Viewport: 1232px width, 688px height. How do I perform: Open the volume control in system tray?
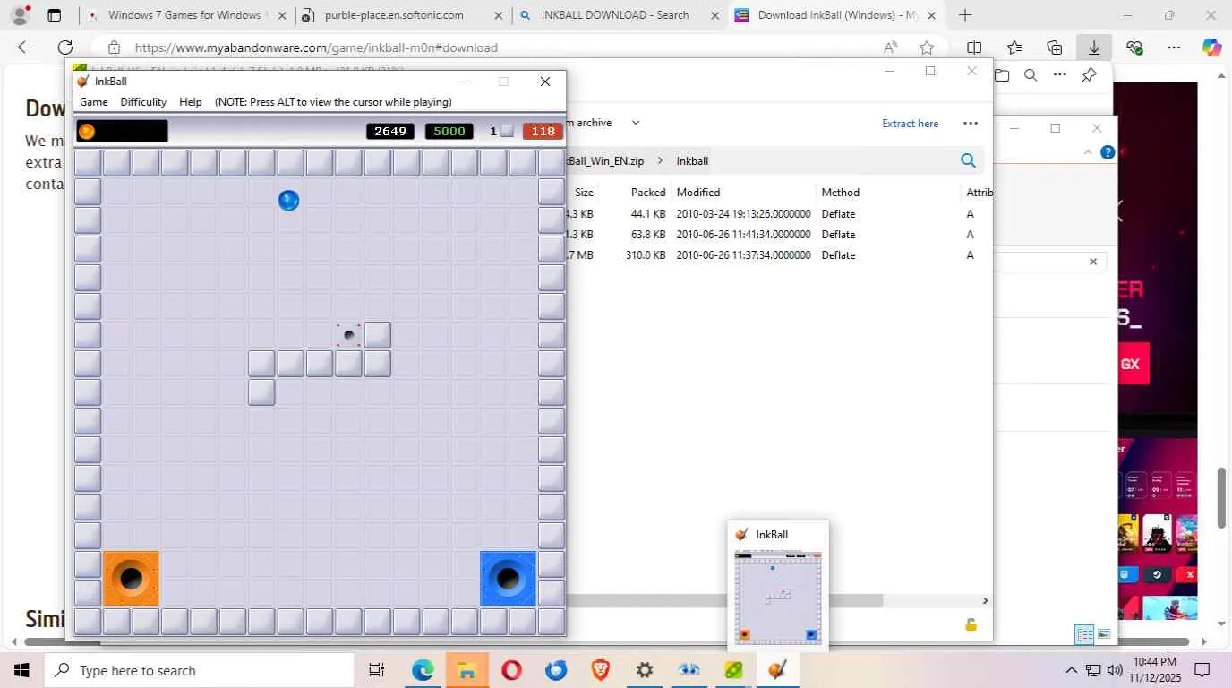pyautogui.click(x=1115, y=670)
